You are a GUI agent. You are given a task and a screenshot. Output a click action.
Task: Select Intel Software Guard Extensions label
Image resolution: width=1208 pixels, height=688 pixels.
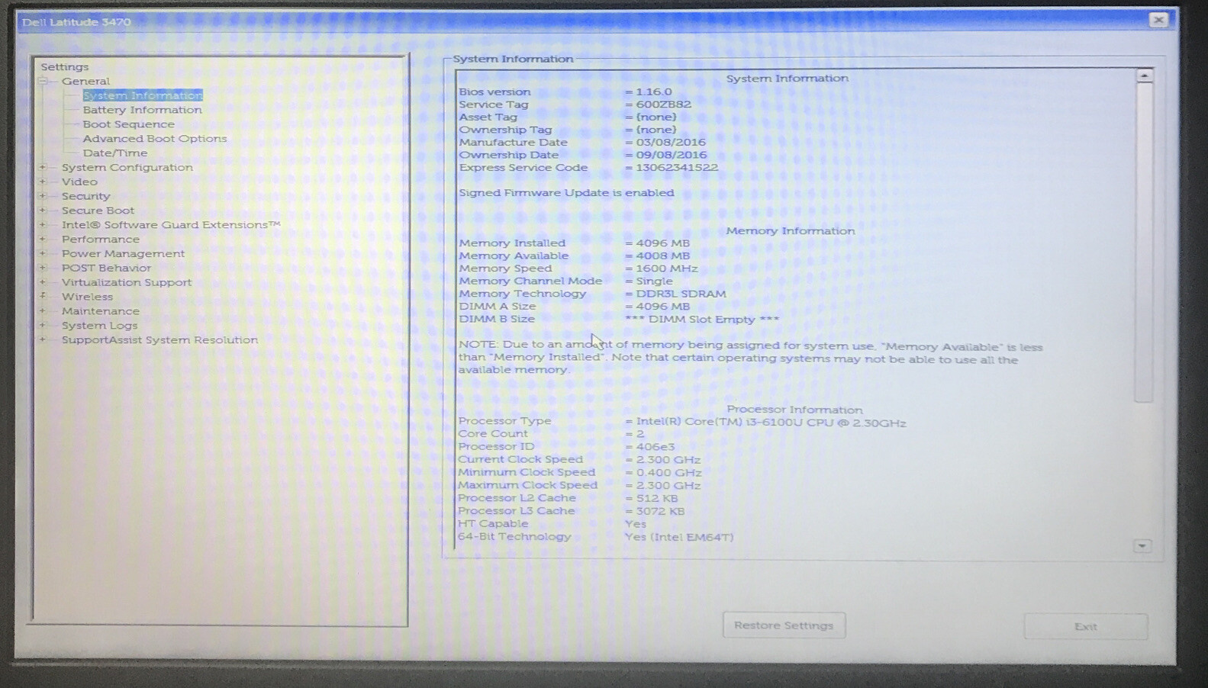(x=171, y=225)
